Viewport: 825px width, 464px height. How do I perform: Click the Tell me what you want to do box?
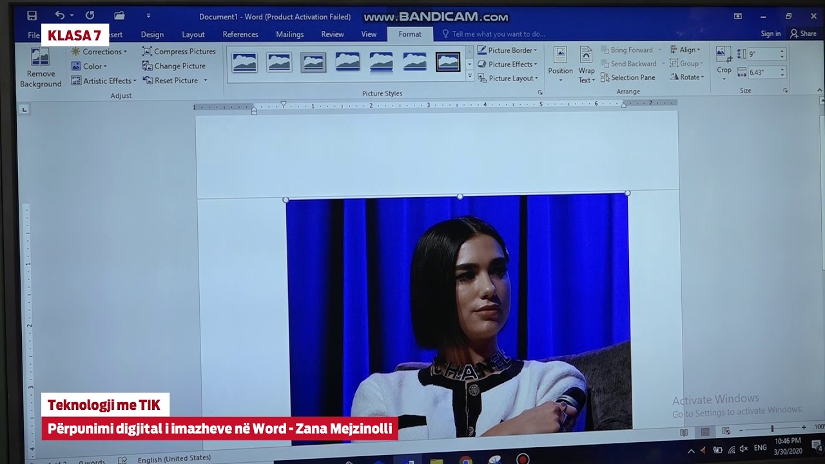(494, 34)
